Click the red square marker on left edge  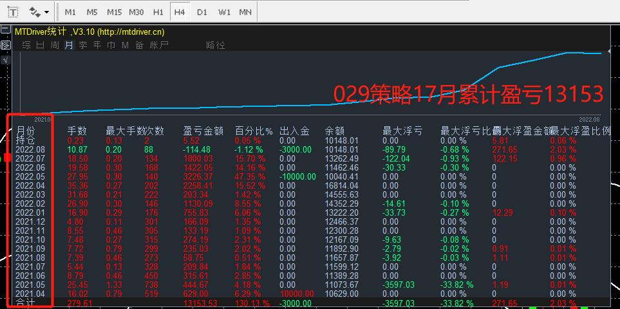pos(8,158)
